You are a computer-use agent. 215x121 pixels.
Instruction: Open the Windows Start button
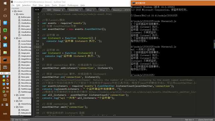(5, 3)
